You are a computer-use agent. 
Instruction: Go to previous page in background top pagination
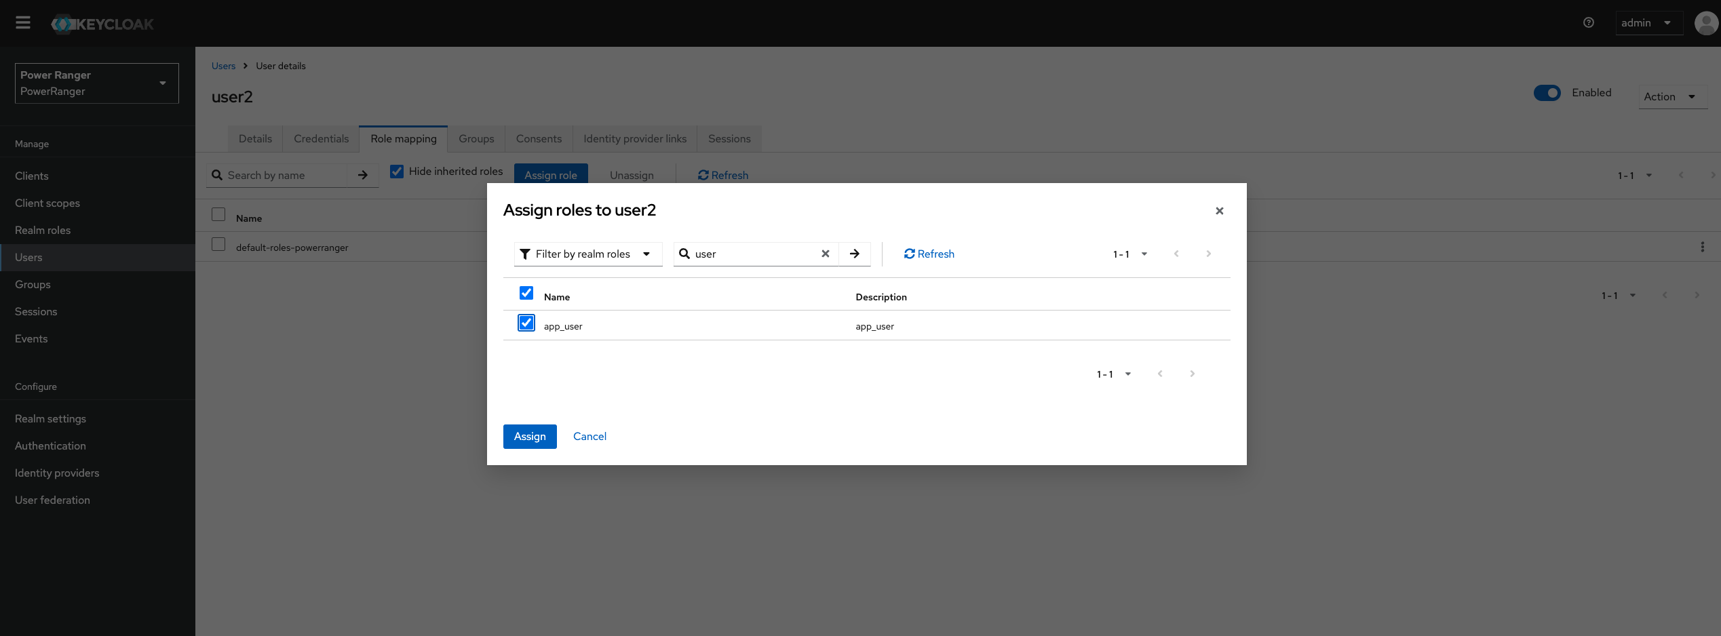[1681, 175]
